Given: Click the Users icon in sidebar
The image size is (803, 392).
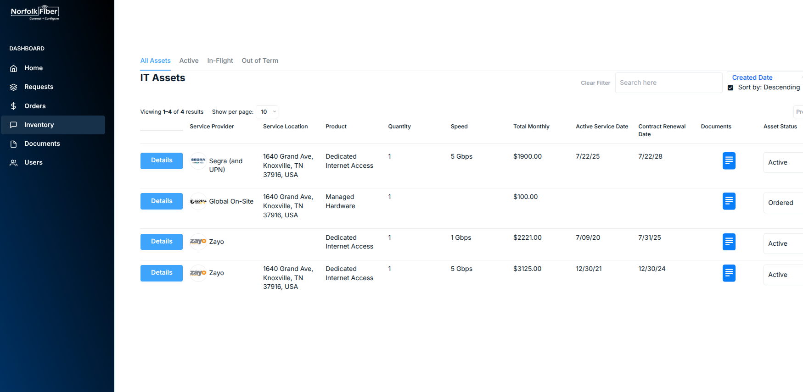Looking at the screenshot, I should pos(14,163).
